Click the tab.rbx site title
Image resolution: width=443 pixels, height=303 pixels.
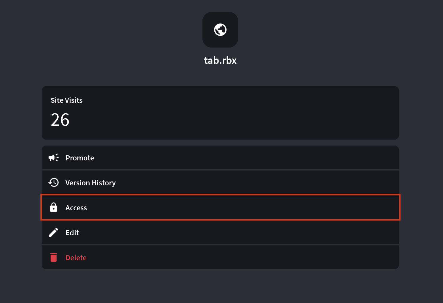click(x=220, y=60)
